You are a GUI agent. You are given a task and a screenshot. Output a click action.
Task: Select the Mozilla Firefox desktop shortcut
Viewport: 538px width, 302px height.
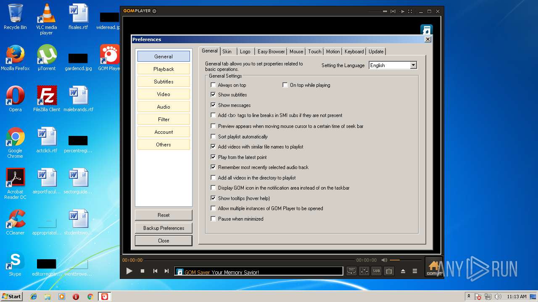(15, 58)
